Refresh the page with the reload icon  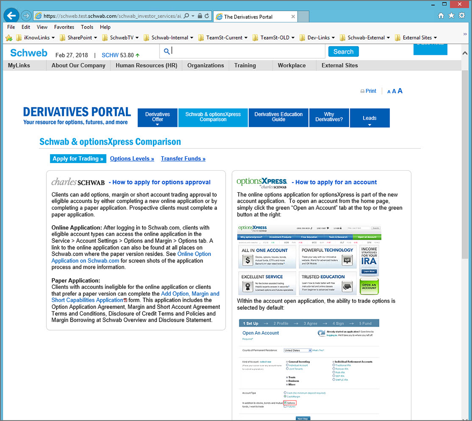pos(207,16)
